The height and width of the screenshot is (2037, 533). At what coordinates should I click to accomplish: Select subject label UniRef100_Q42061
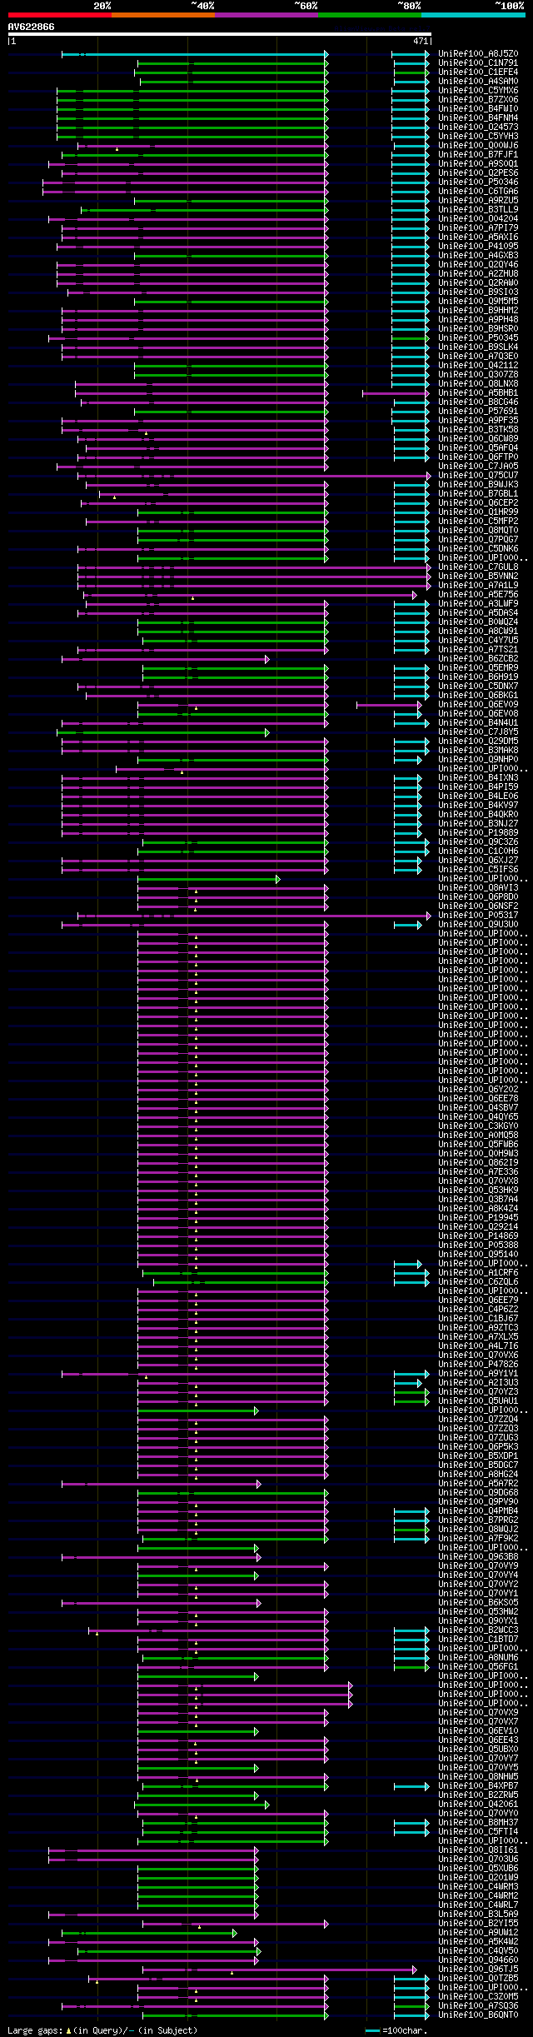pos(478,1804)
